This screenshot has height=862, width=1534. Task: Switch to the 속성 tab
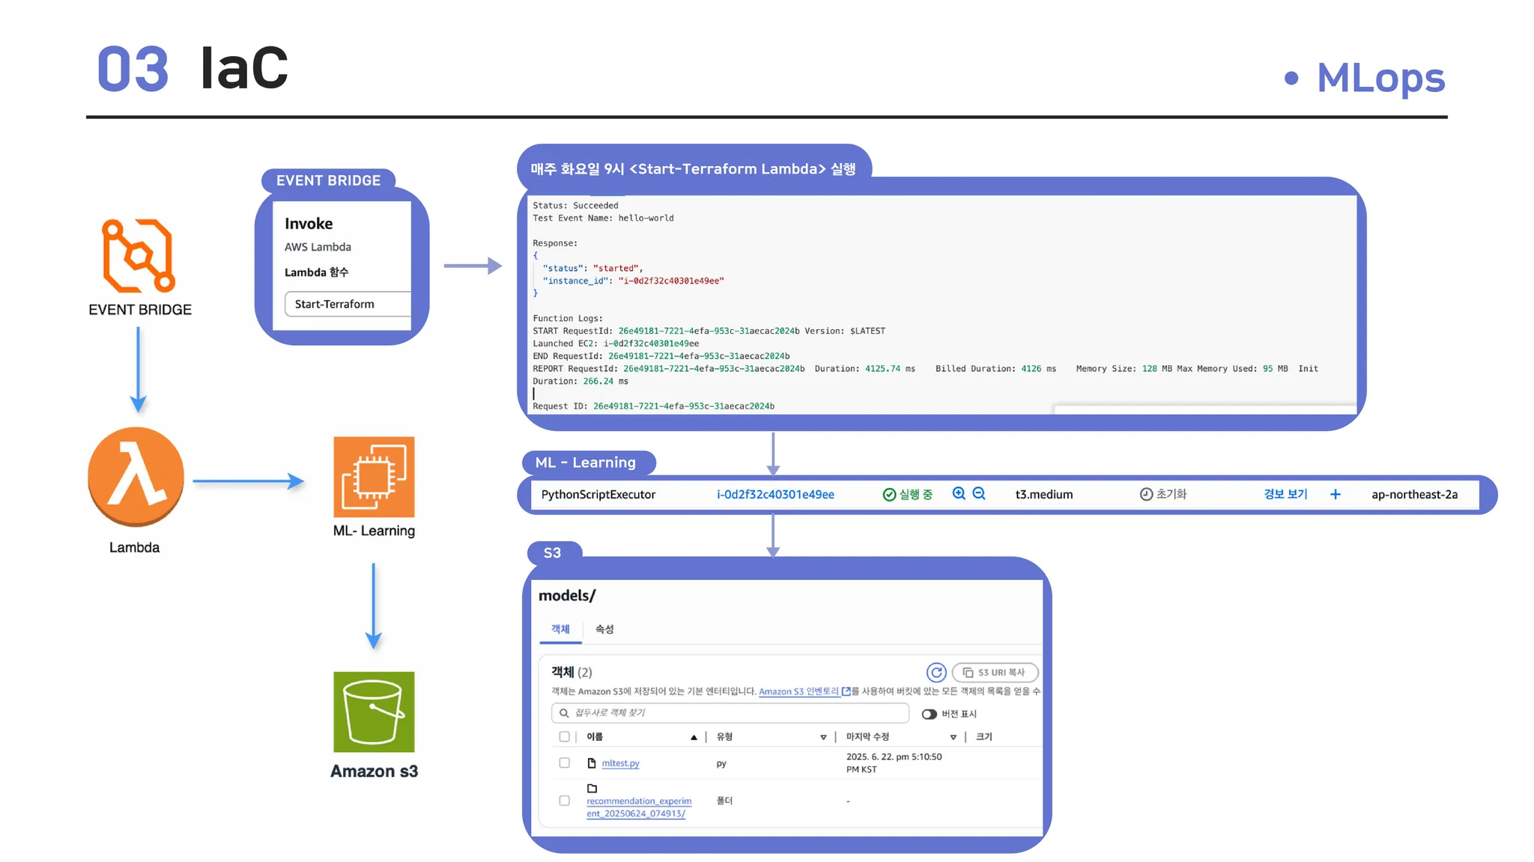click(x=604, y=629)
